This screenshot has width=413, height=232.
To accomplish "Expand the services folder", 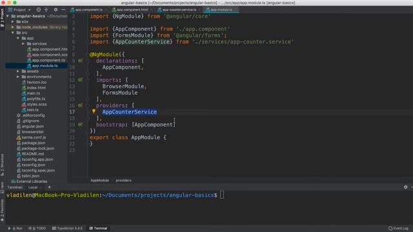I will coord(23,44).
